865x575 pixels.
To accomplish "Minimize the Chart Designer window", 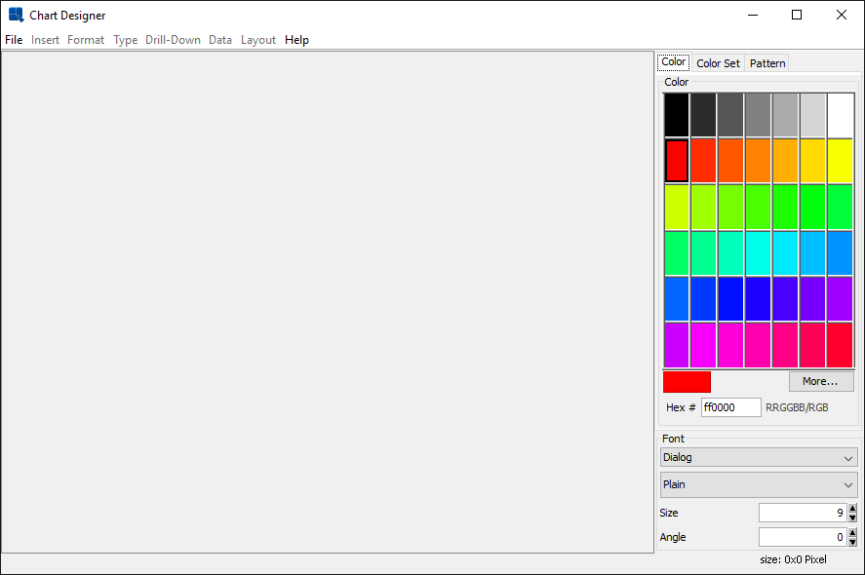I will point(753,15).
